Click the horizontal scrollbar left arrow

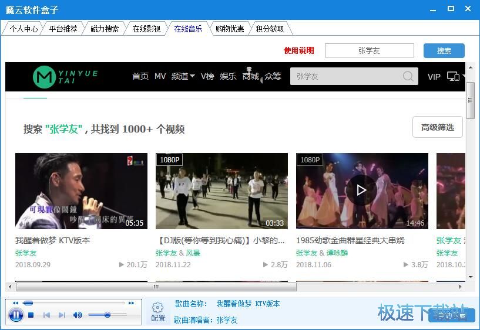(10, 287)
